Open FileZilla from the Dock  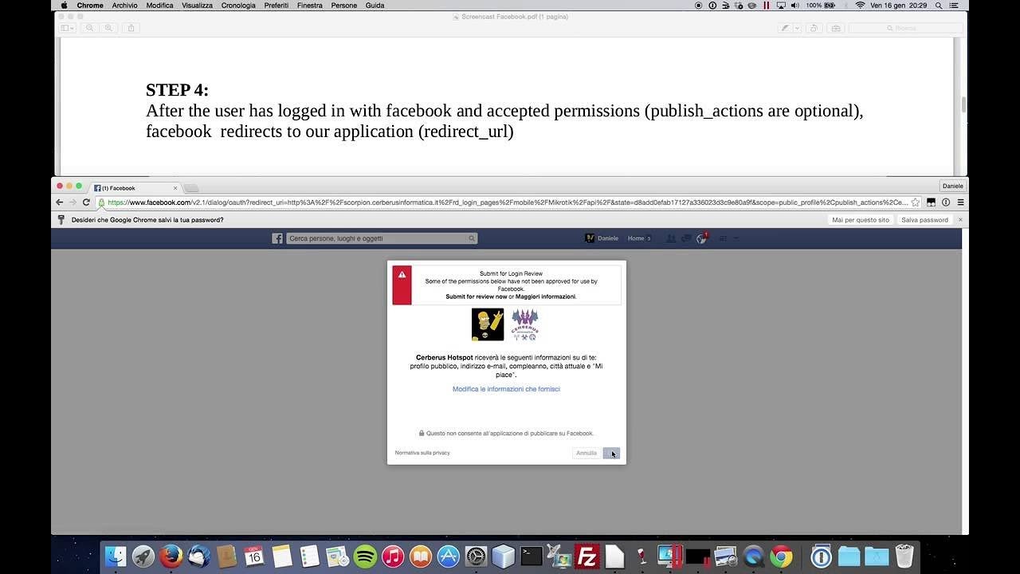[587, 556]
